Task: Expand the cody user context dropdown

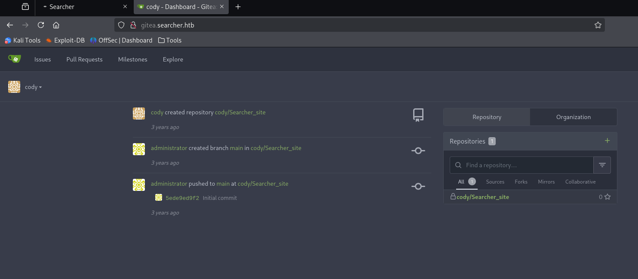Action: click(x=33, y=87)
